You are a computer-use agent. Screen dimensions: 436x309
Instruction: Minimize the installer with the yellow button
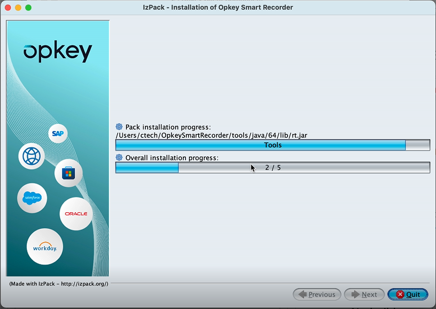(x=18, y=8)
